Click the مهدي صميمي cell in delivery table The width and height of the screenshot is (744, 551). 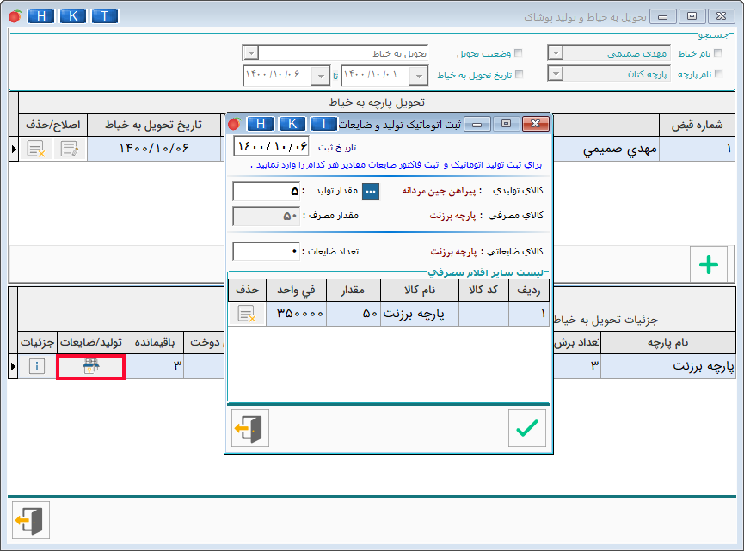606,150
